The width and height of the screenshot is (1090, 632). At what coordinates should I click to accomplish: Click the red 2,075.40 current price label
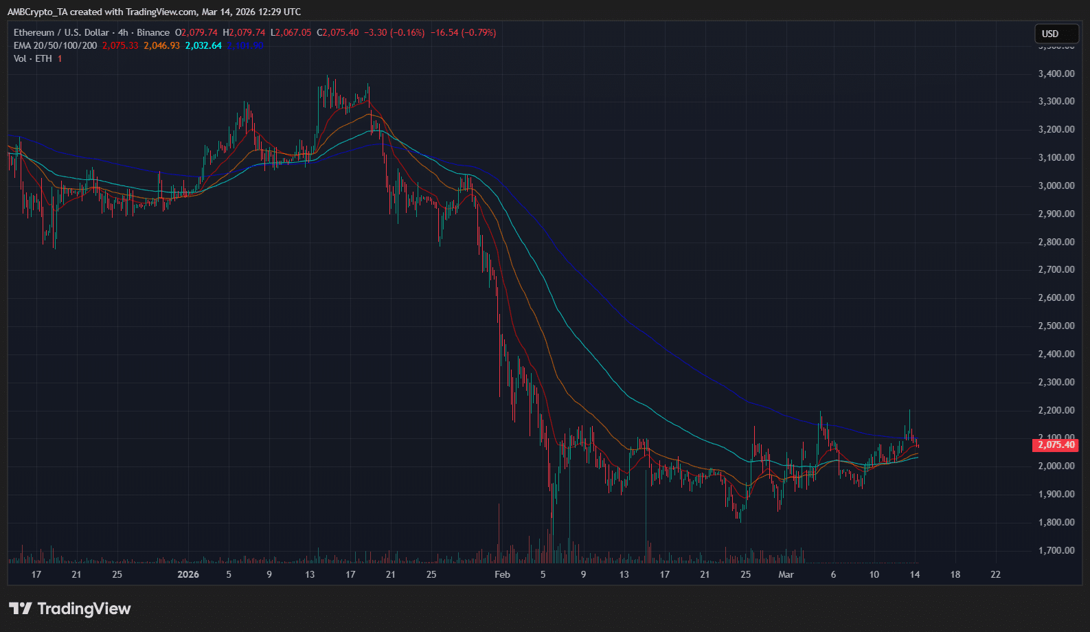tap(1056, 445)
